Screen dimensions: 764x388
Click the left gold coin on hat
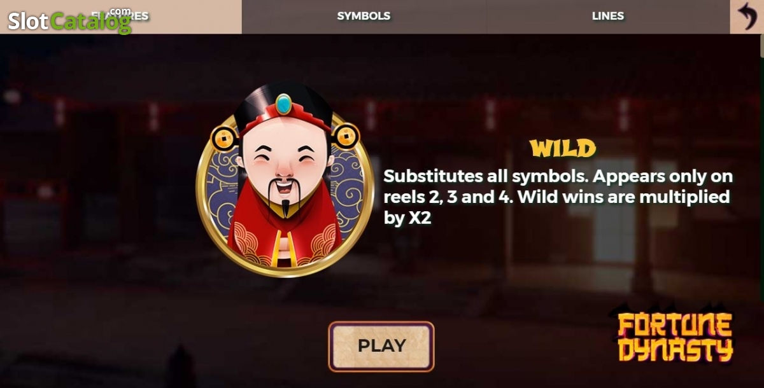(x=223, y=137)
